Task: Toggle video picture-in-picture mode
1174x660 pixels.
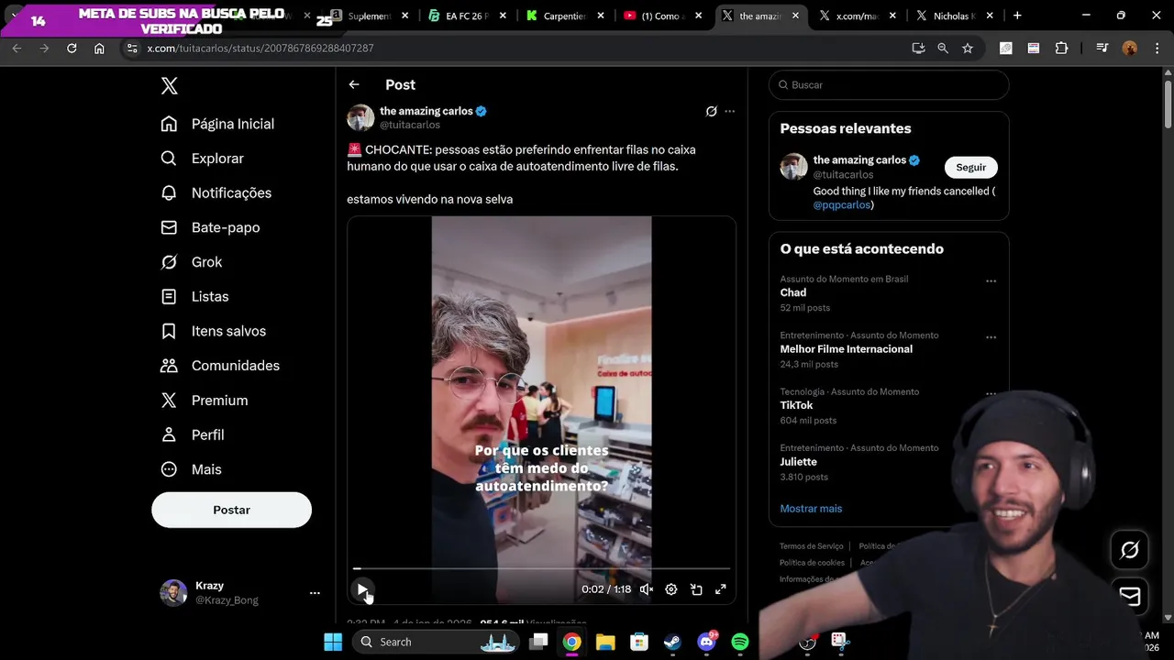Action: (x=696, y=589)
